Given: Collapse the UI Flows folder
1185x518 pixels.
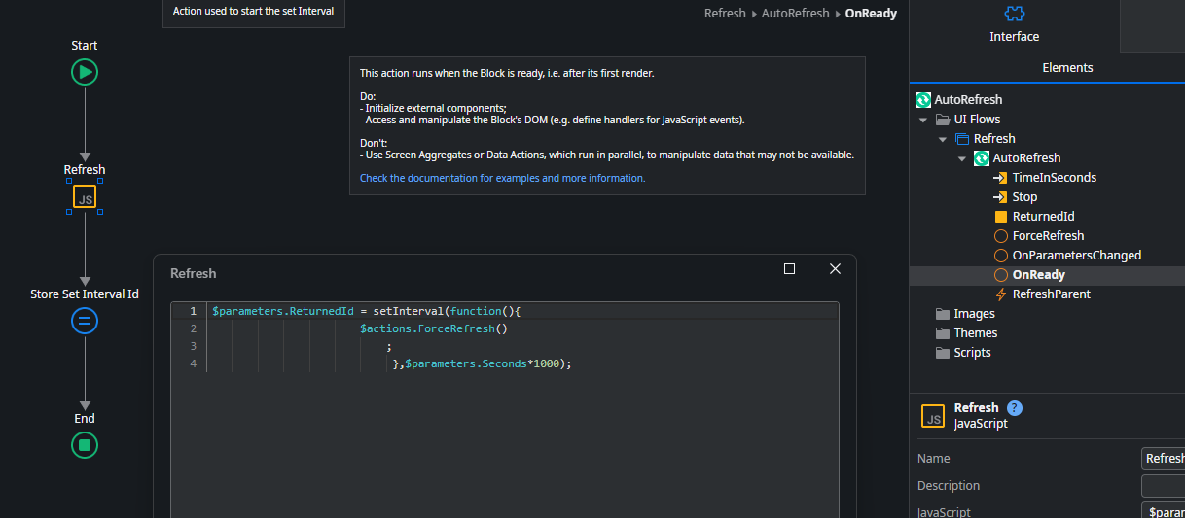Looking at the screenshot, I should [x=923, y=120].
